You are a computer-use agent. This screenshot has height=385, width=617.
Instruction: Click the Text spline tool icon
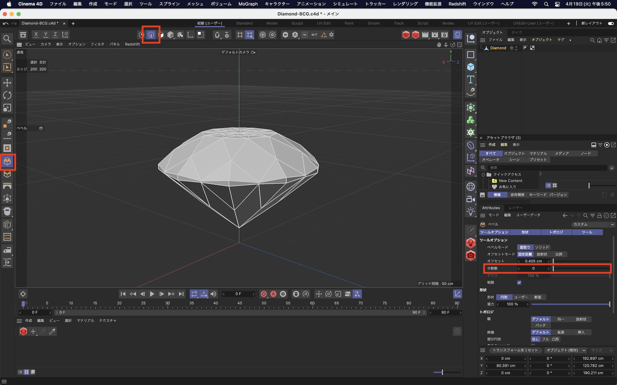coord(470,79)
